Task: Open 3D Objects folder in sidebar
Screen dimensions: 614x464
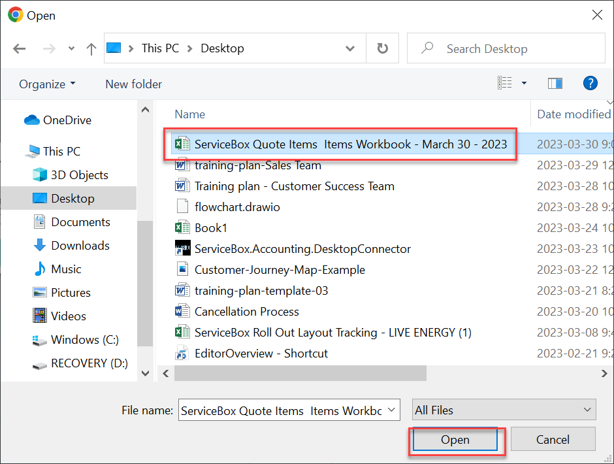Action: 71,174
